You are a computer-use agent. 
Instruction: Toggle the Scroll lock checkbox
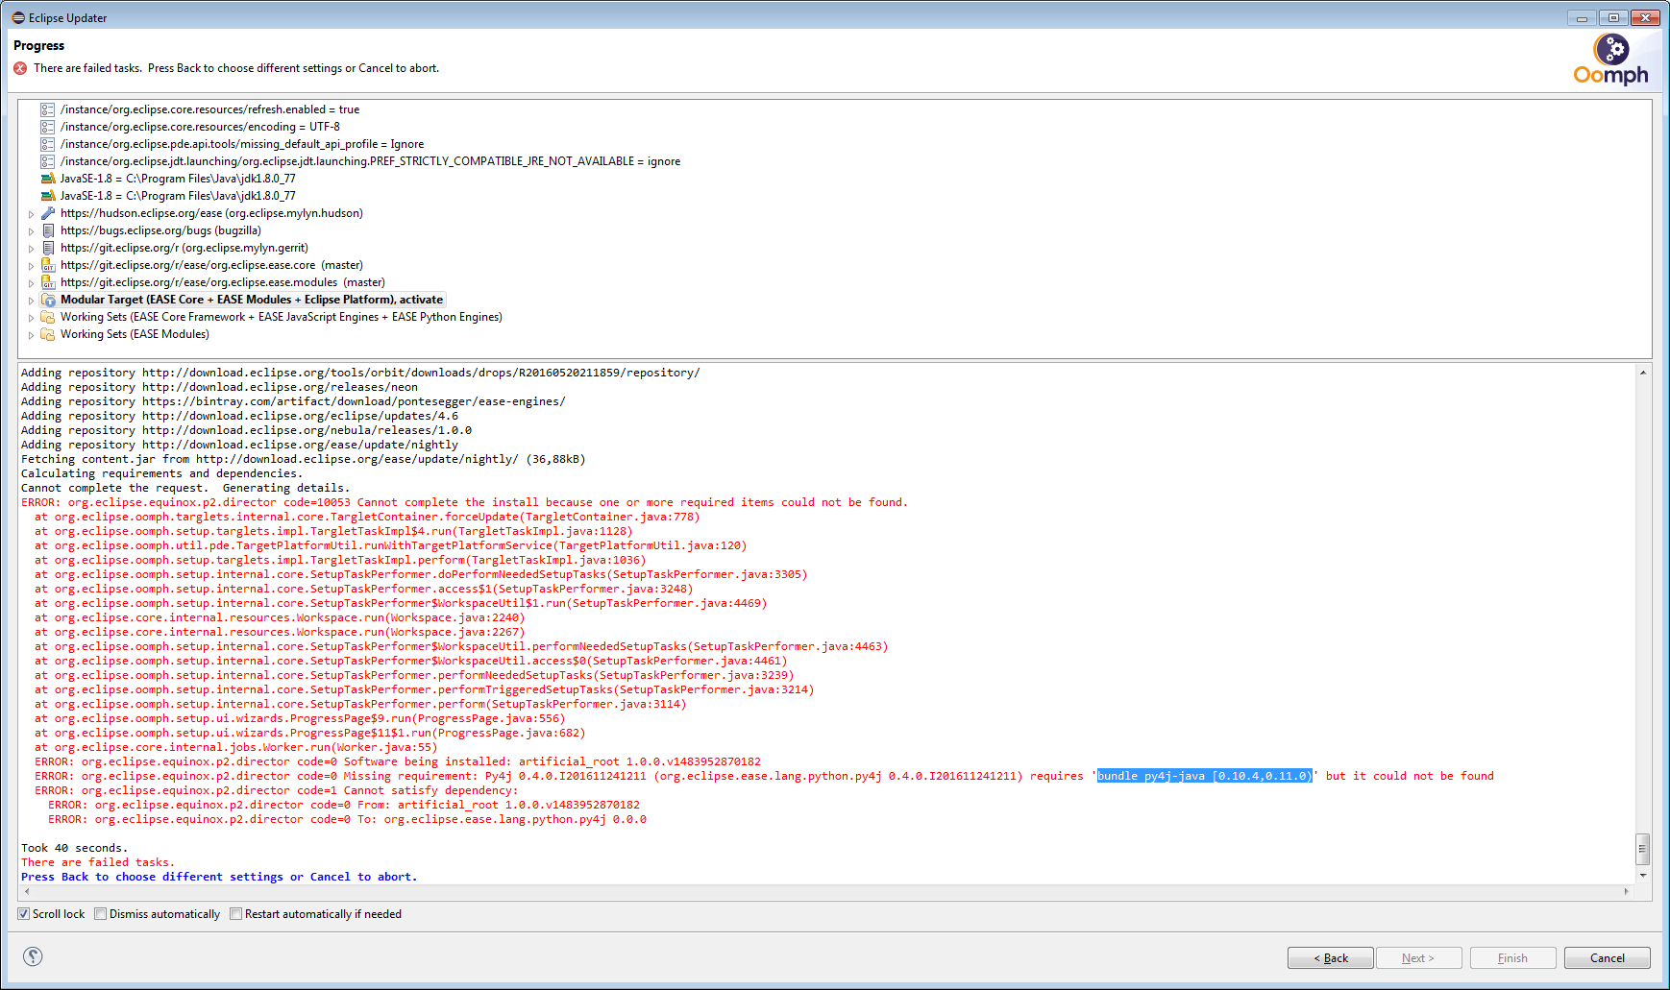coord(24,914)
